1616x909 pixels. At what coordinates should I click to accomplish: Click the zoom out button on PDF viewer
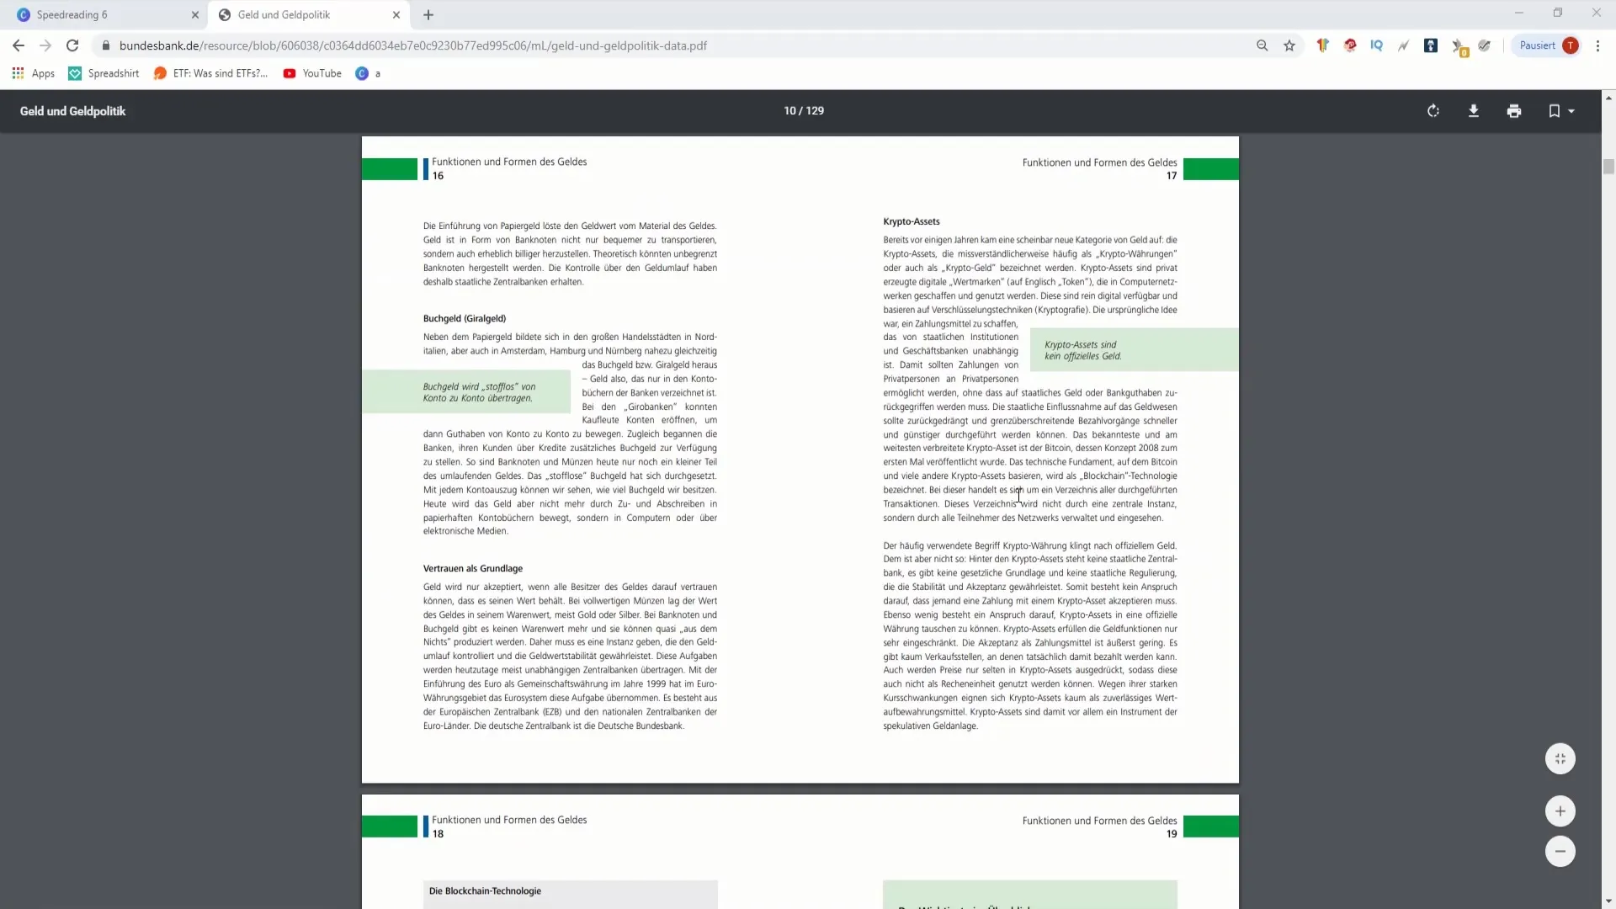coord(1560,851)
